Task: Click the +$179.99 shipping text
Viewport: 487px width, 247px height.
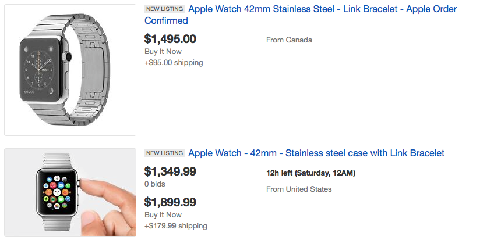Action: pos(176,226)
